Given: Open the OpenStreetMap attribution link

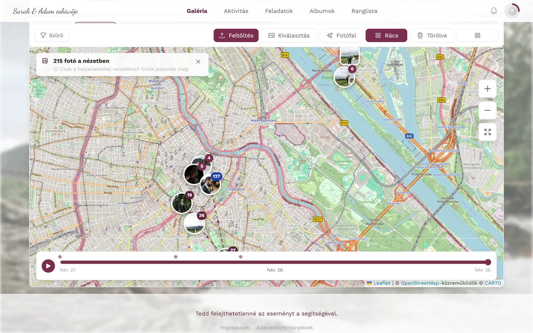Looking at the screenshot, I should (420, 283).
